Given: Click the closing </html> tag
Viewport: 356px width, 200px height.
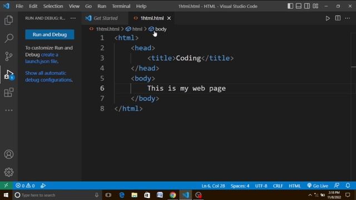Looking at the screenshot, I should [128, 109].
